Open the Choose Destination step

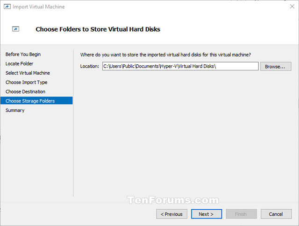point(25,91)
